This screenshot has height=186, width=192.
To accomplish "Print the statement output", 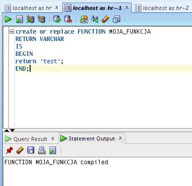I will point(41,150).
